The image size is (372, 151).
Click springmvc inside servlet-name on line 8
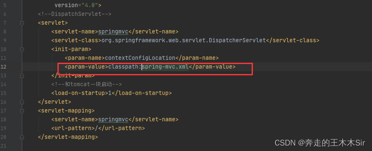[113, 31]
